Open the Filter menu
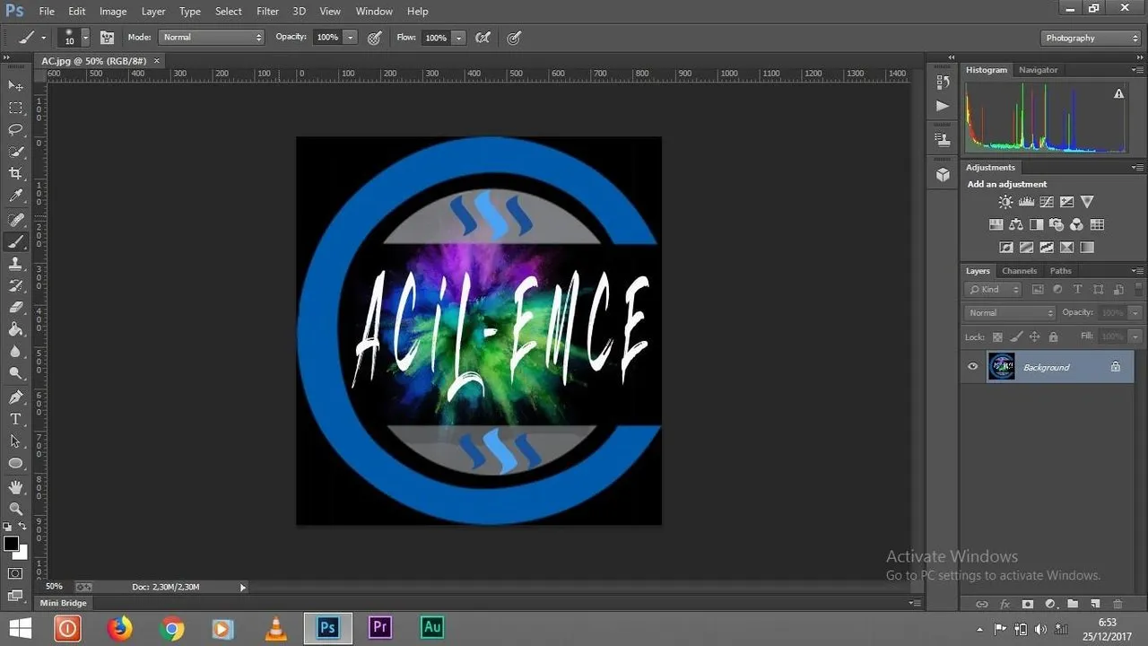 click(267, 11)
